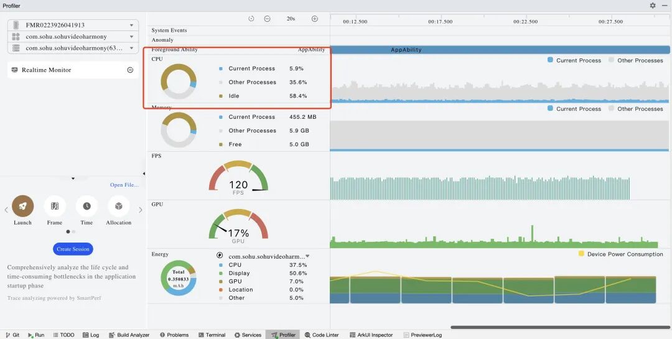Viewport: 672px width, 339px height.
Task: Open the Run tool window
Action: (x=36, y=335)
